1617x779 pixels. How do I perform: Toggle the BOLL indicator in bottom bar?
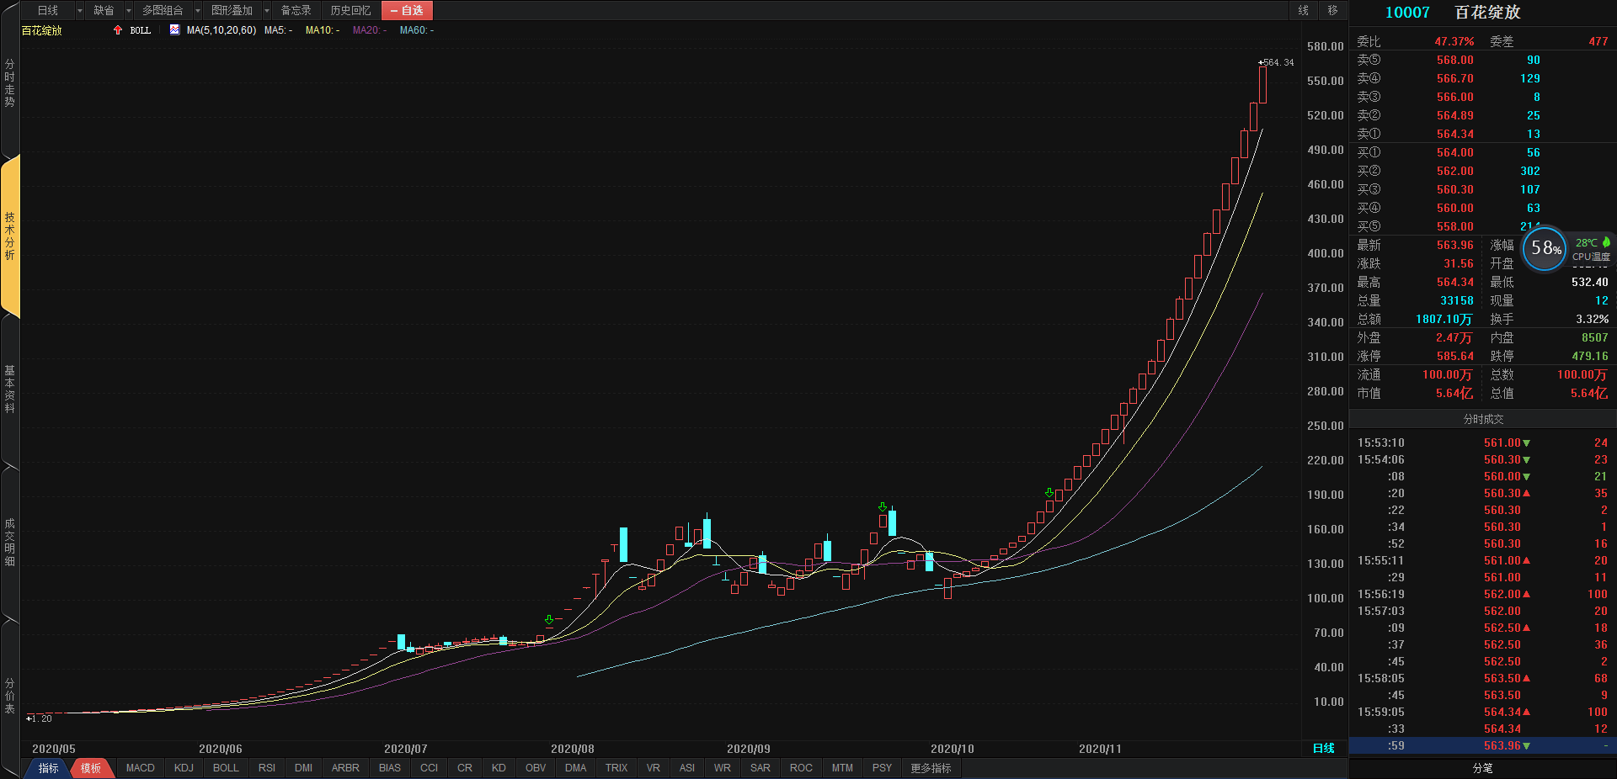tap(226, 768)
